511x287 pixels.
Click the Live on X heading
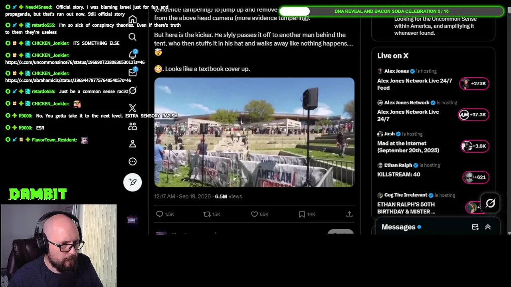393,56
